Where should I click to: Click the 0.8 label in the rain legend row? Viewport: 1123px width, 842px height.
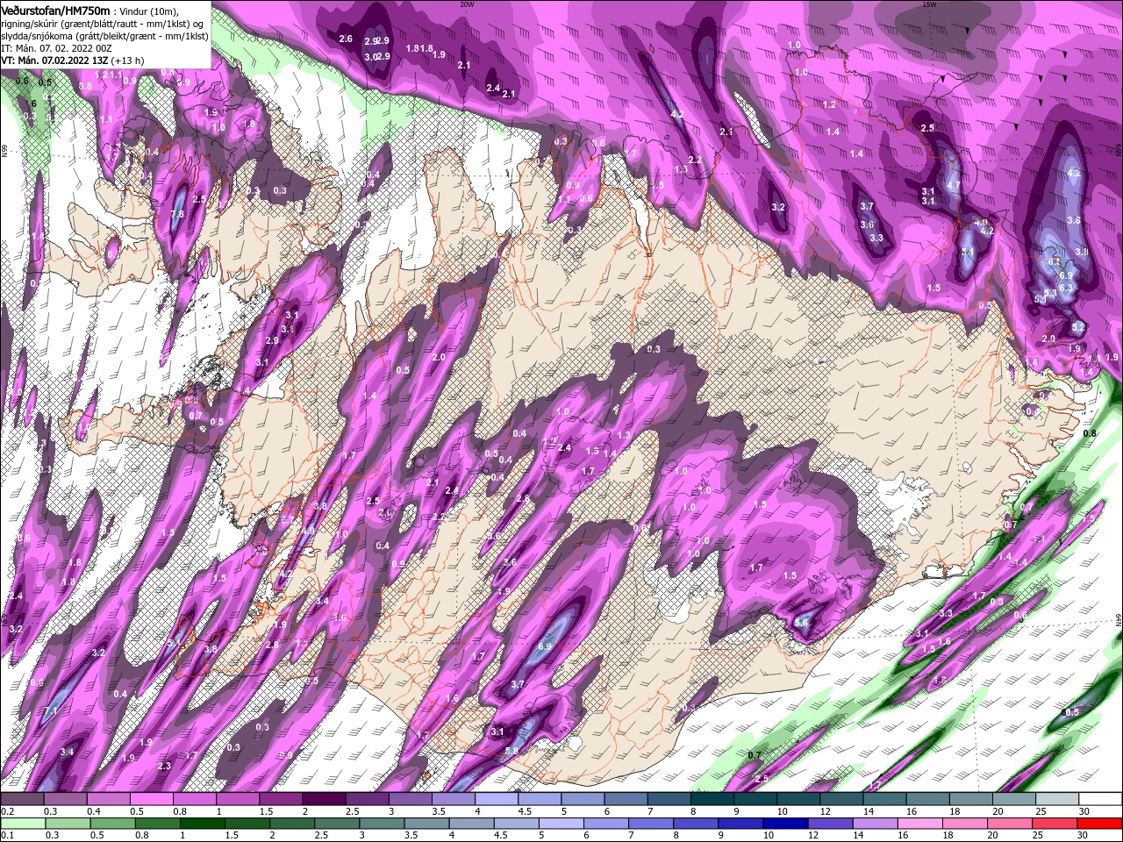pos(141,836)
